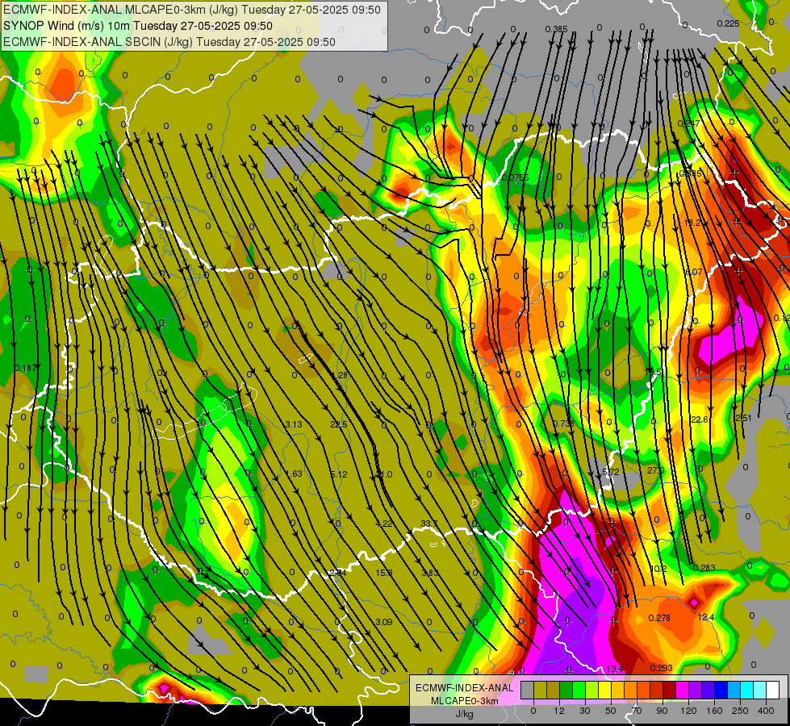
Task: Click the '0.293' value on the map
Action: click(x=661, y=668)
